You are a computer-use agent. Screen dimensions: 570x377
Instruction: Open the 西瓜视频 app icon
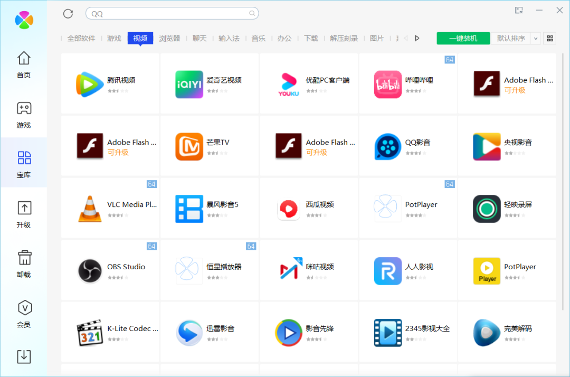point(289,210)
